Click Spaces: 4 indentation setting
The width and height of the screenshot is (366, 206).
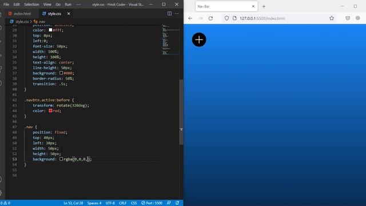point(94,203)
